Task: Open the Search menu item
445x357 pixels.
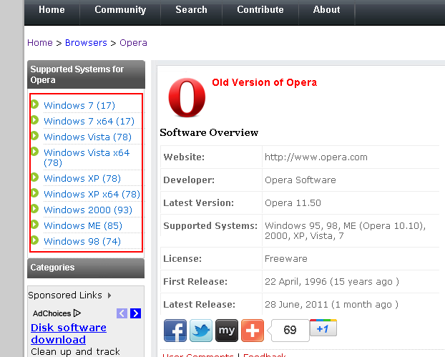Action: [x=191, y=9]
